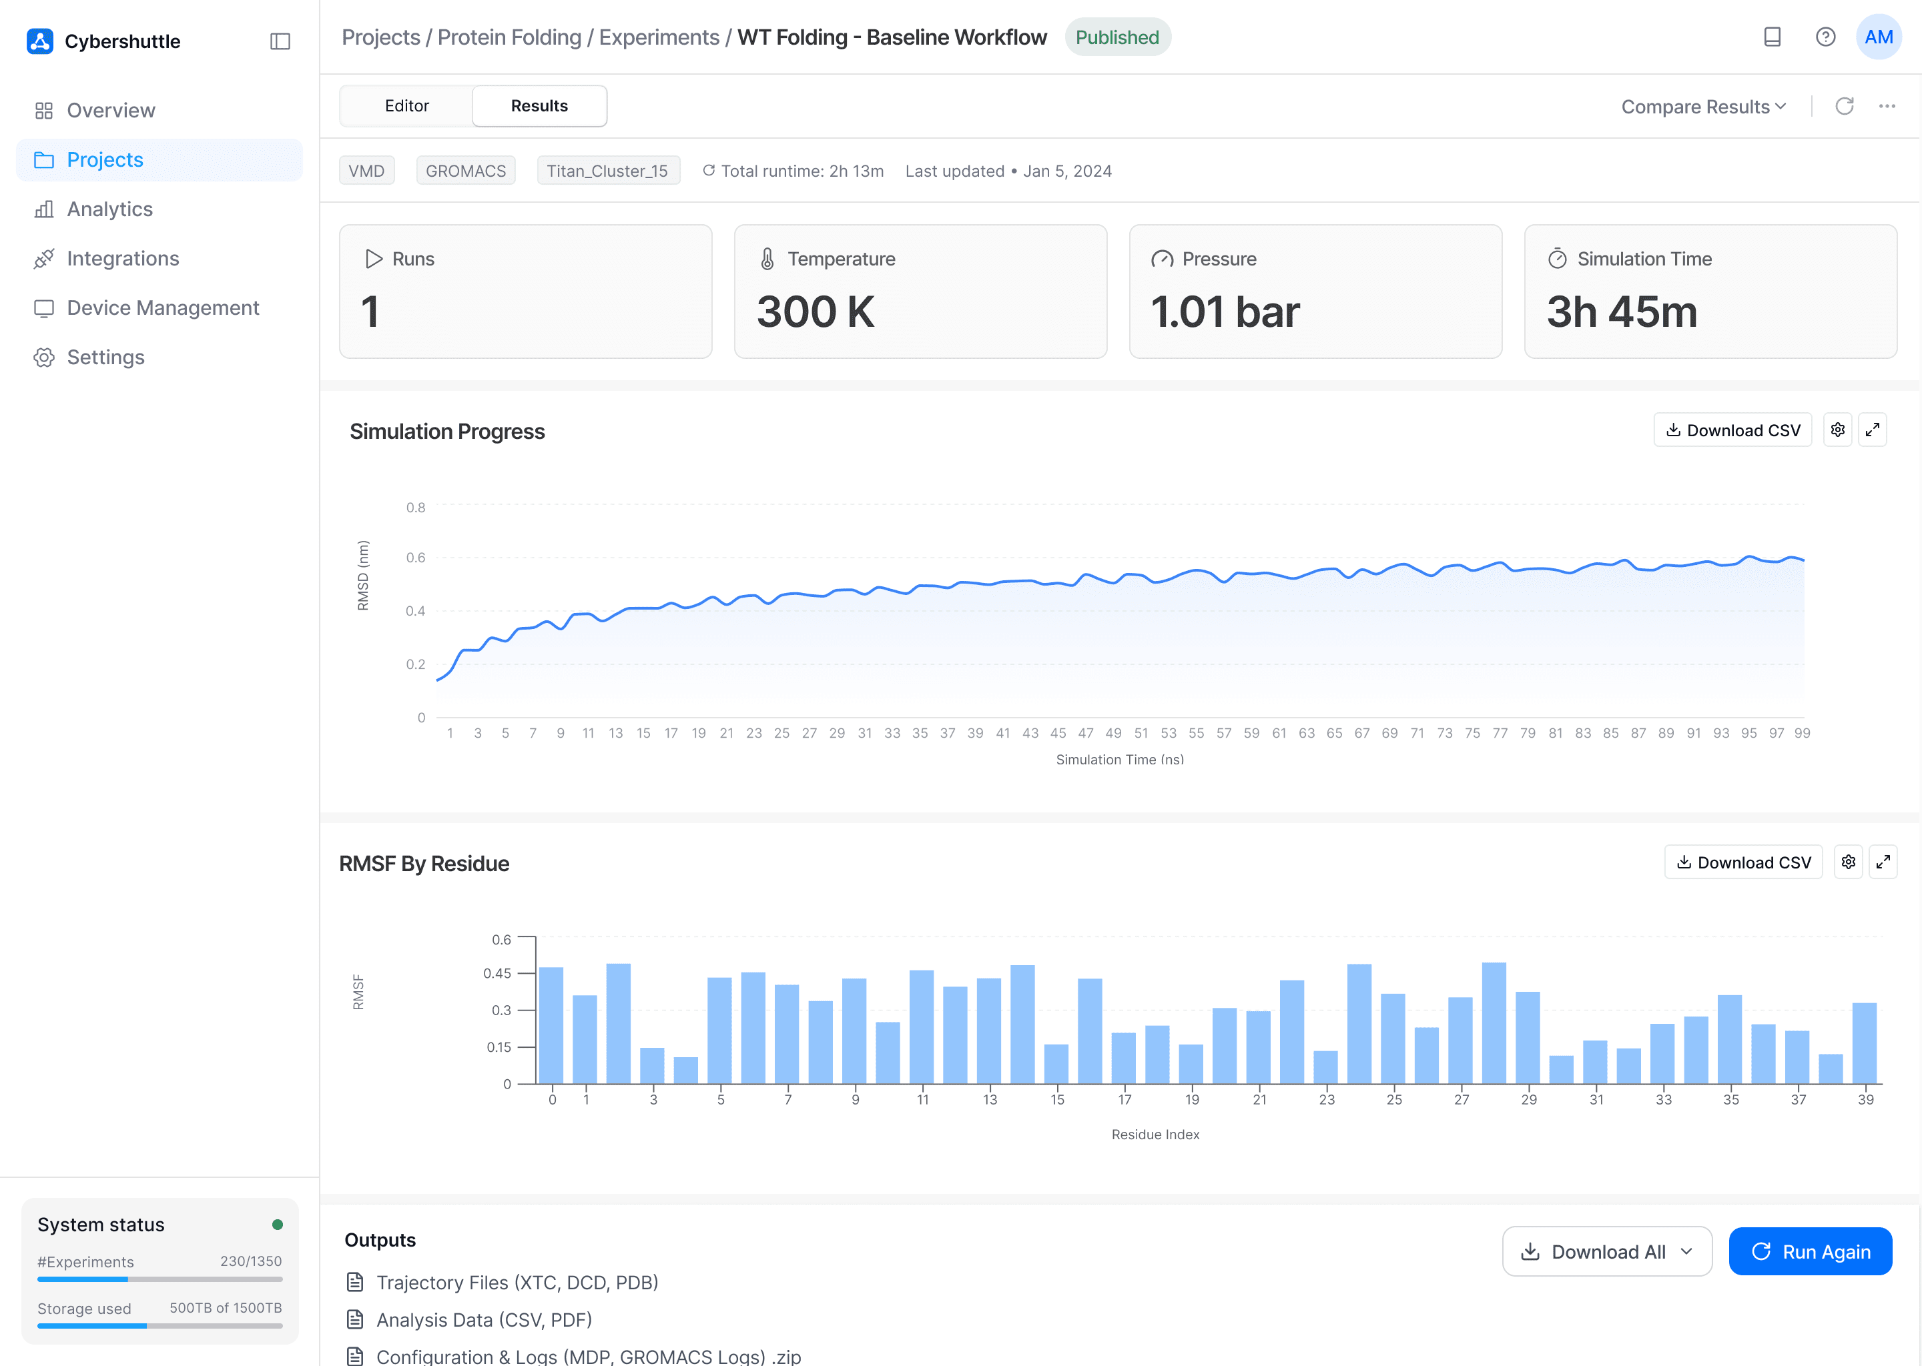Screen dimensions: 1922x1366
Task: Open RMSF By Residue settings gear
Action: tap(1848, 862)
